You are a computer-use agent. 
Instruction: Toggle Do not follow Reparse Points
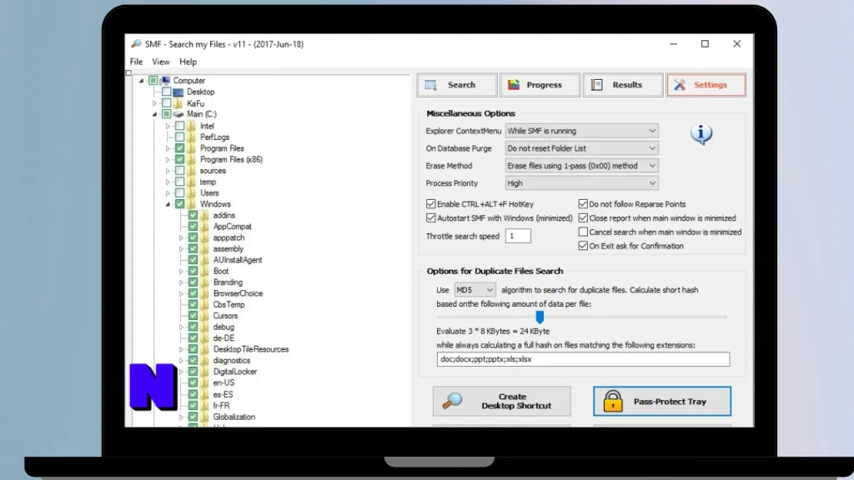pyautogui.click(x=583, y=204)
